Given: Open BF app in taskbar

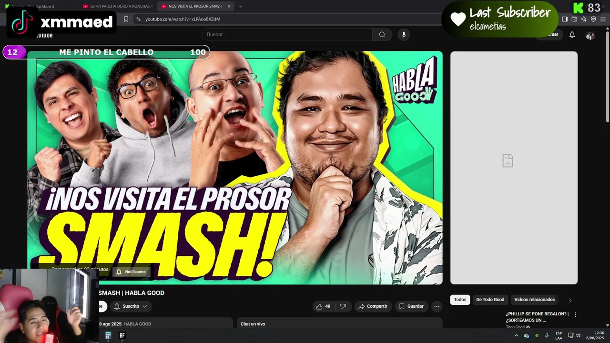Looking at the screenshot, I should click(x=122, y=335).
